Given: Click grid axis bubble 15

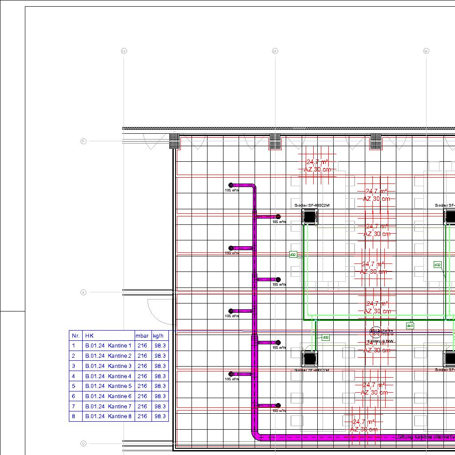Looking at the screenshot, I should 275,51.
